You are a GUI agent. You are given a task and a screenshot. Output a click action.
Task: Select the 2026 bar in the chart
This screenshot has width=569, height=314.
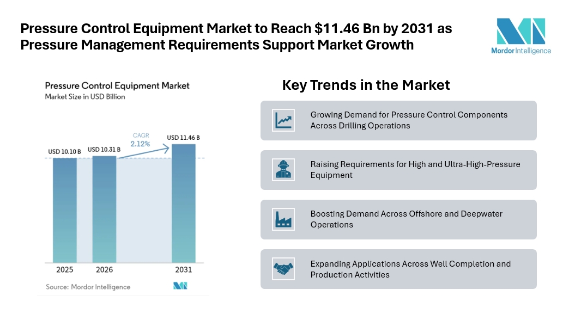click(105, 210)
